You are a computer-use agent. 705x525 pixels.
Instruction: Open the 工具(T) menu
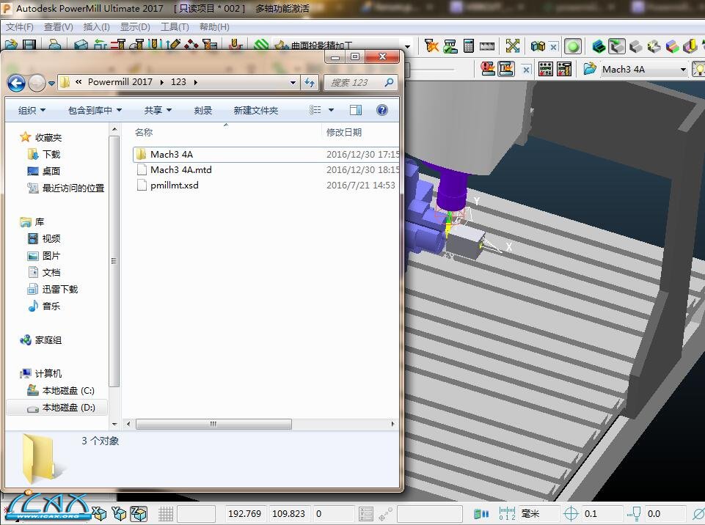175,27
